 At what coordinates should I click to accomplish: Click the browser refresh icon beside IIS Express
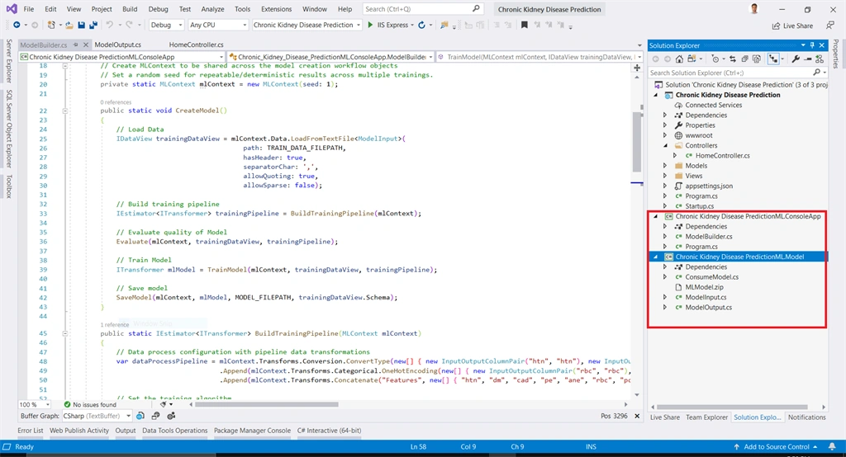point(422,25)
